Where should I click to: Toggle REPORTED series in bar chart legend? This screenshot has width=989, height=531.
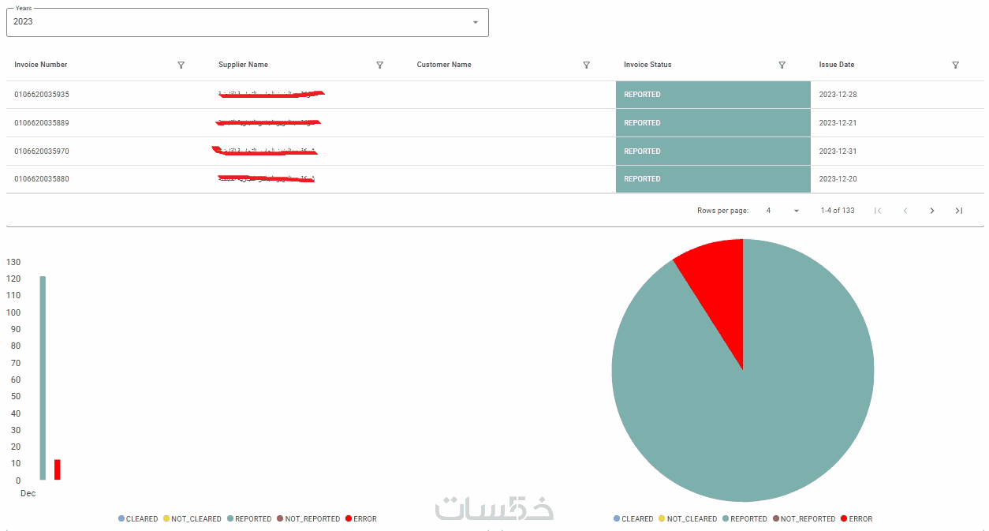tap(249, 519)
